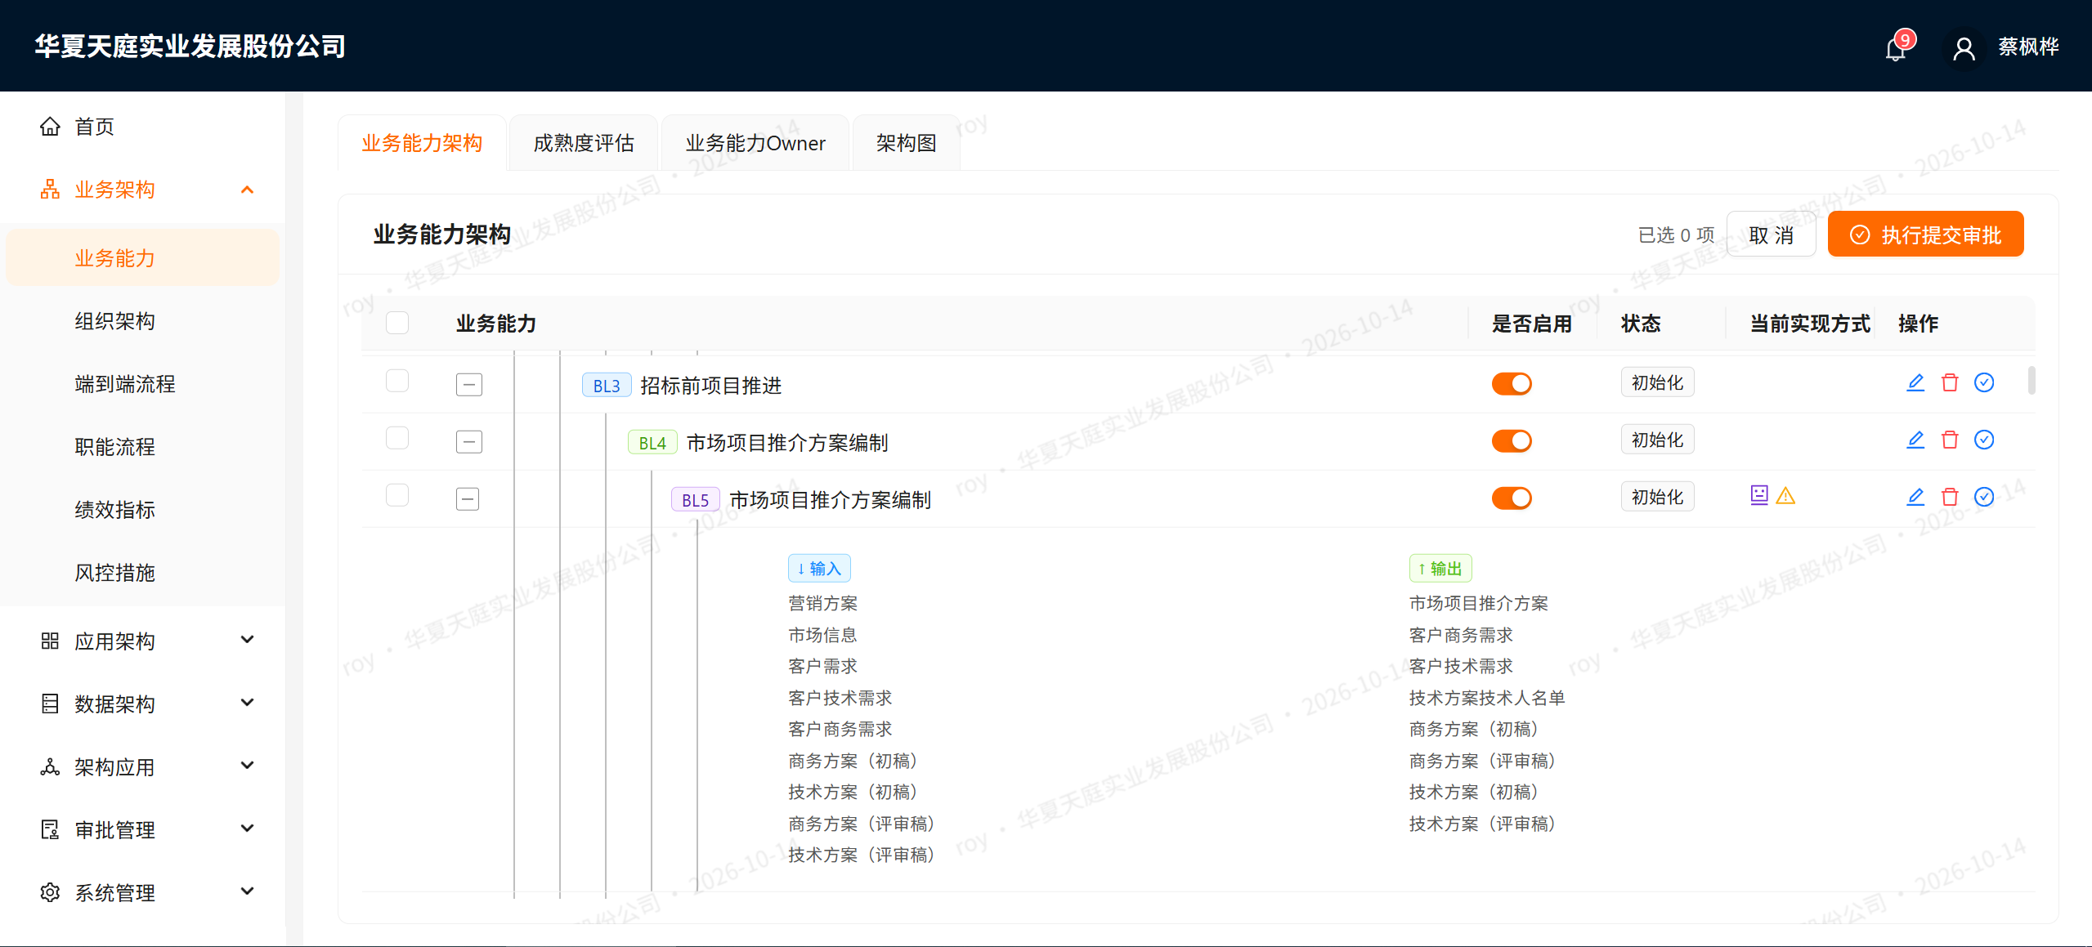
Task: Collapse the BL4 市场项目推介方案编制 node
Action: pos(469,442)
